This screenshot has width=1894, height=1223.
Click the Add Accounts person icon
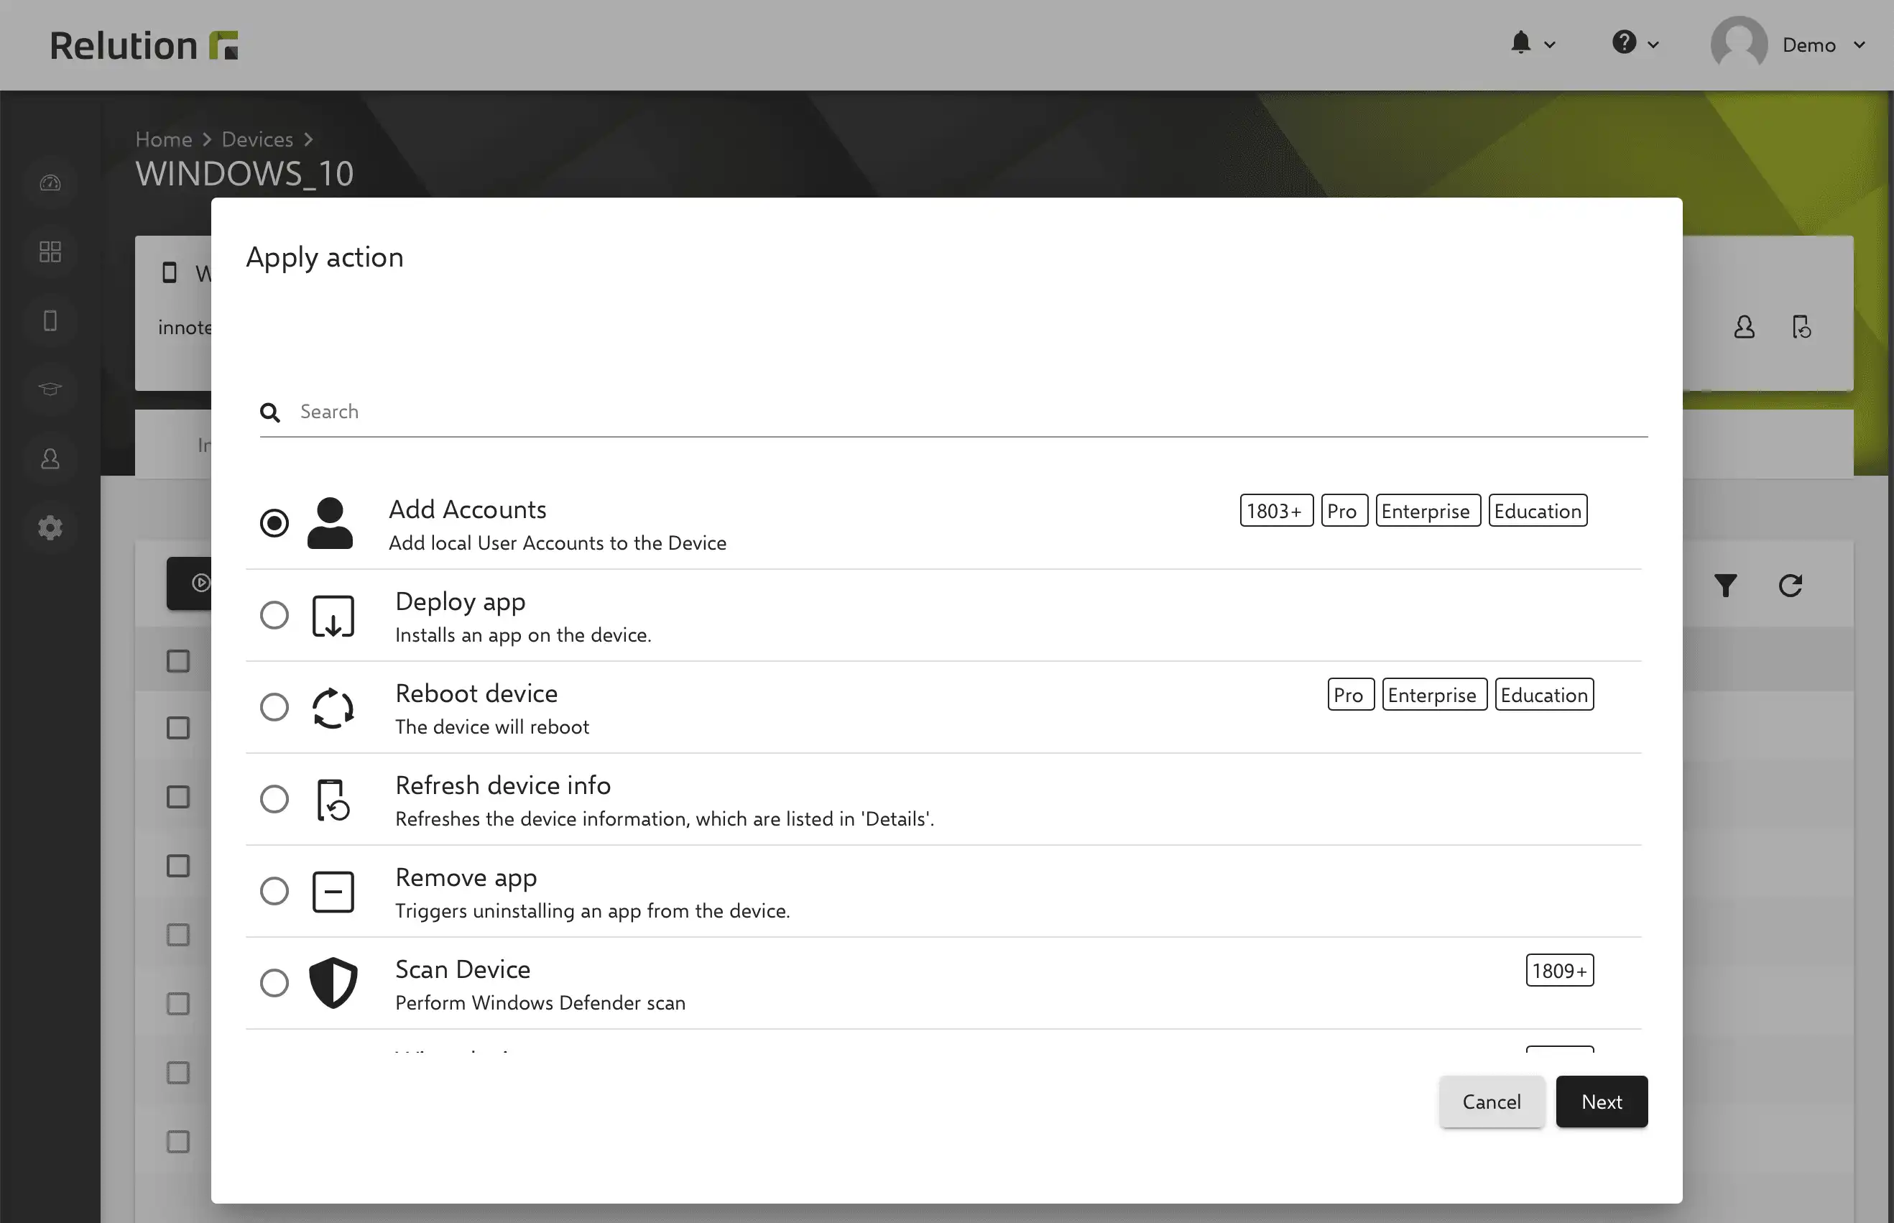click(330, 522)
